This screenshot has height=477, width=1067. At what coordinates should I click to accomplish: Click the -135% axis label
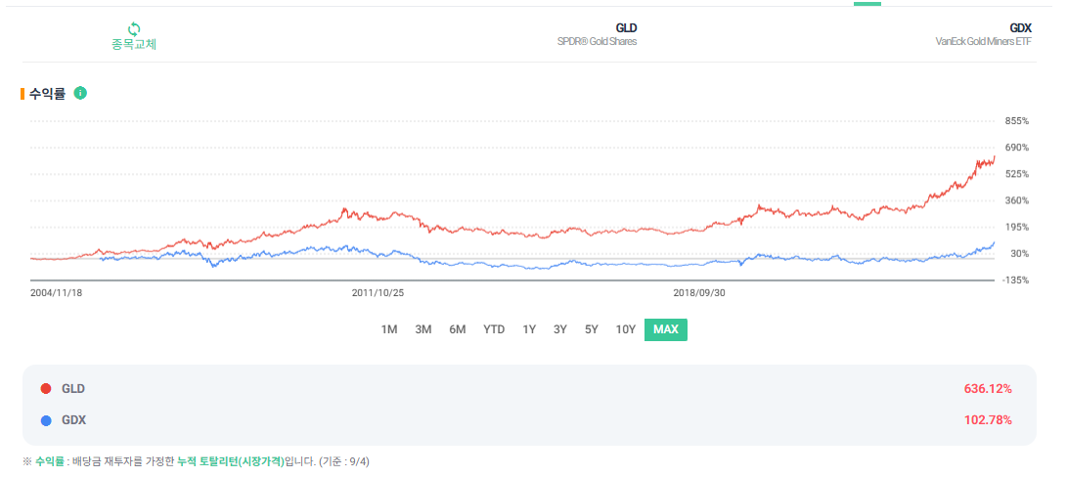click(1017, 281)
